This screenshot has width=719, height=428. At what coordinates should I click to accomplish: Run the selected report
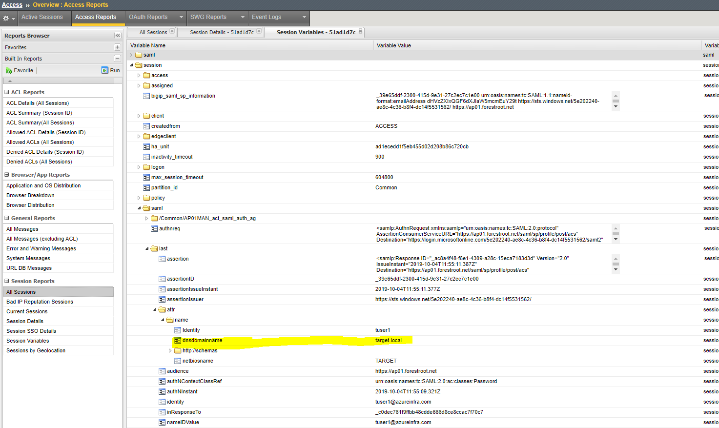click(110, 70)
